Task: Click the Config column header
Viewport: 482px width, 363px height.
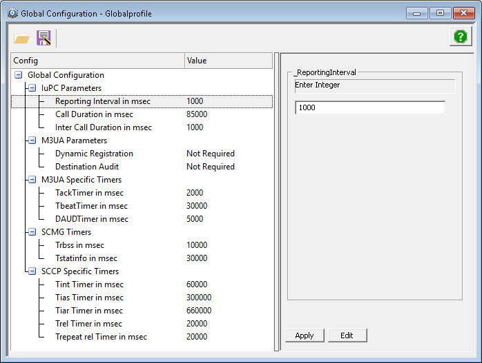Action: [98, 61]
